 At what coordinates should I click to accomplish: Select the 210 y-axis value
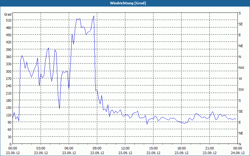coord(9,93)
